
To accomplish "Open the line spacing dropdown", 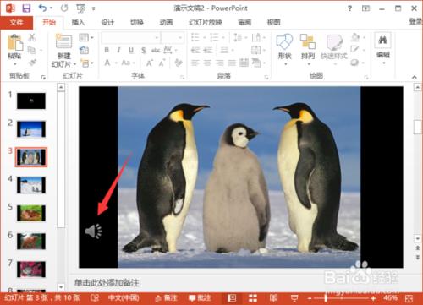I will [x=239, y=37].
